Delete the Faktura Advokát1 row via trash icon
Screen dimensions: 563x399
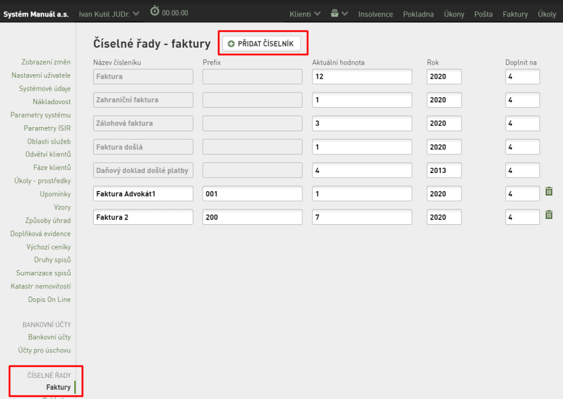coord(549,191)
